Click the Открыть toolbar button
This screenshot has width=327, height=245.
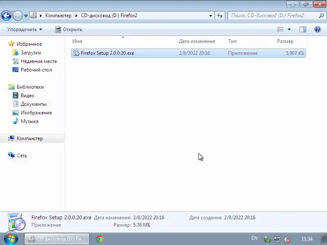click(69, 29)
